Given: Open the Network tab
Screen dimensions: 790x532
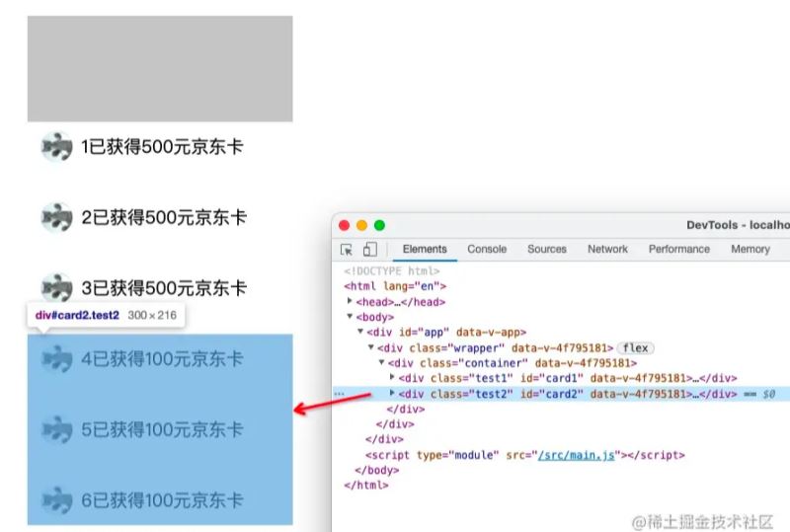Looking at the screenshot, I should [607, 250].
